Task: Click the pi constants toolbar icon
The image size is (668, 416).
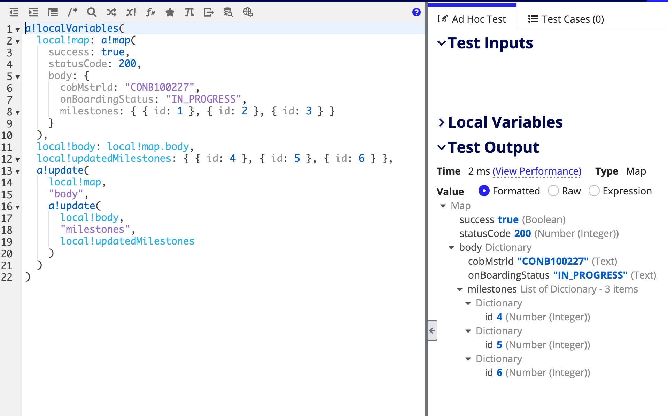Action: coord(189,13)
